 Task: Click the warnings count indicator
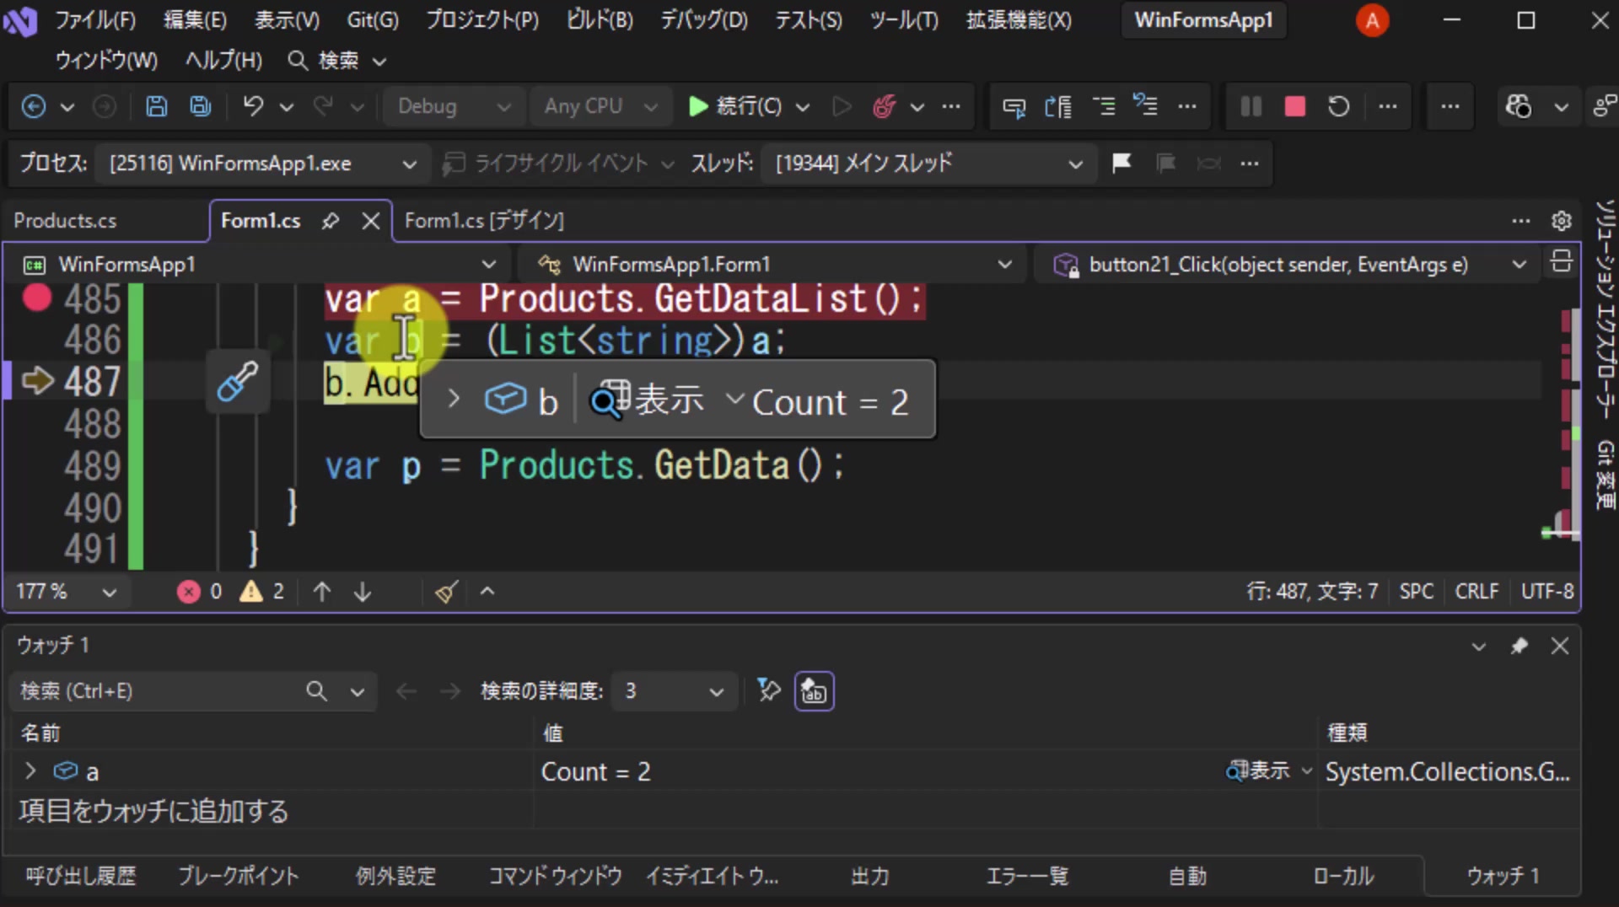(x=262, y=592)
